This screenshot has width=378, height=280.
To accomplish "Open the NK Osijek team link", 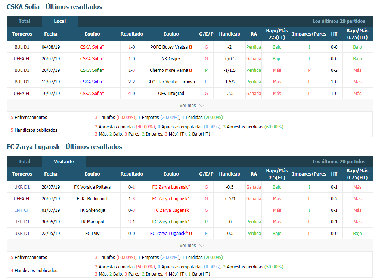I will (171, 59).
